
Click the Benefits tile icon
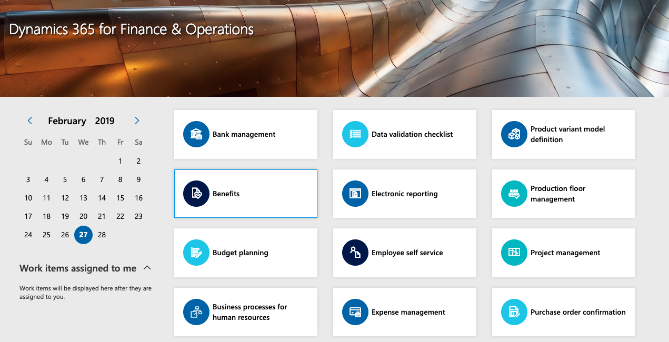click(x=196, y=194)
